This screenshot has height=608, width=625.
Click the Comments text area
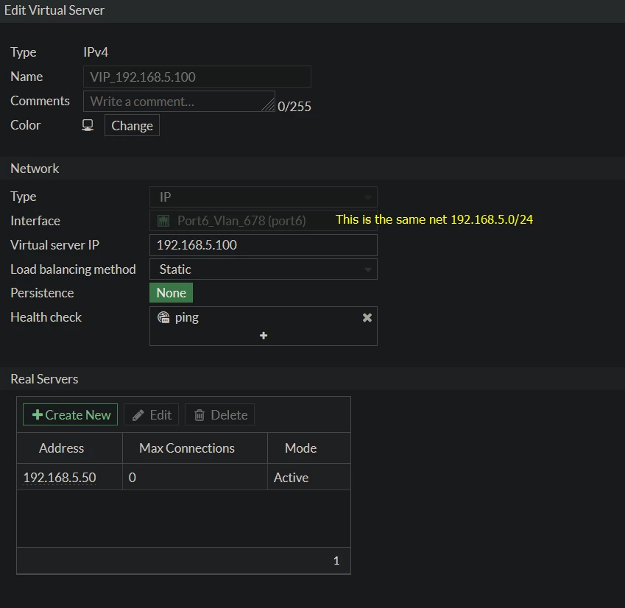179,101
